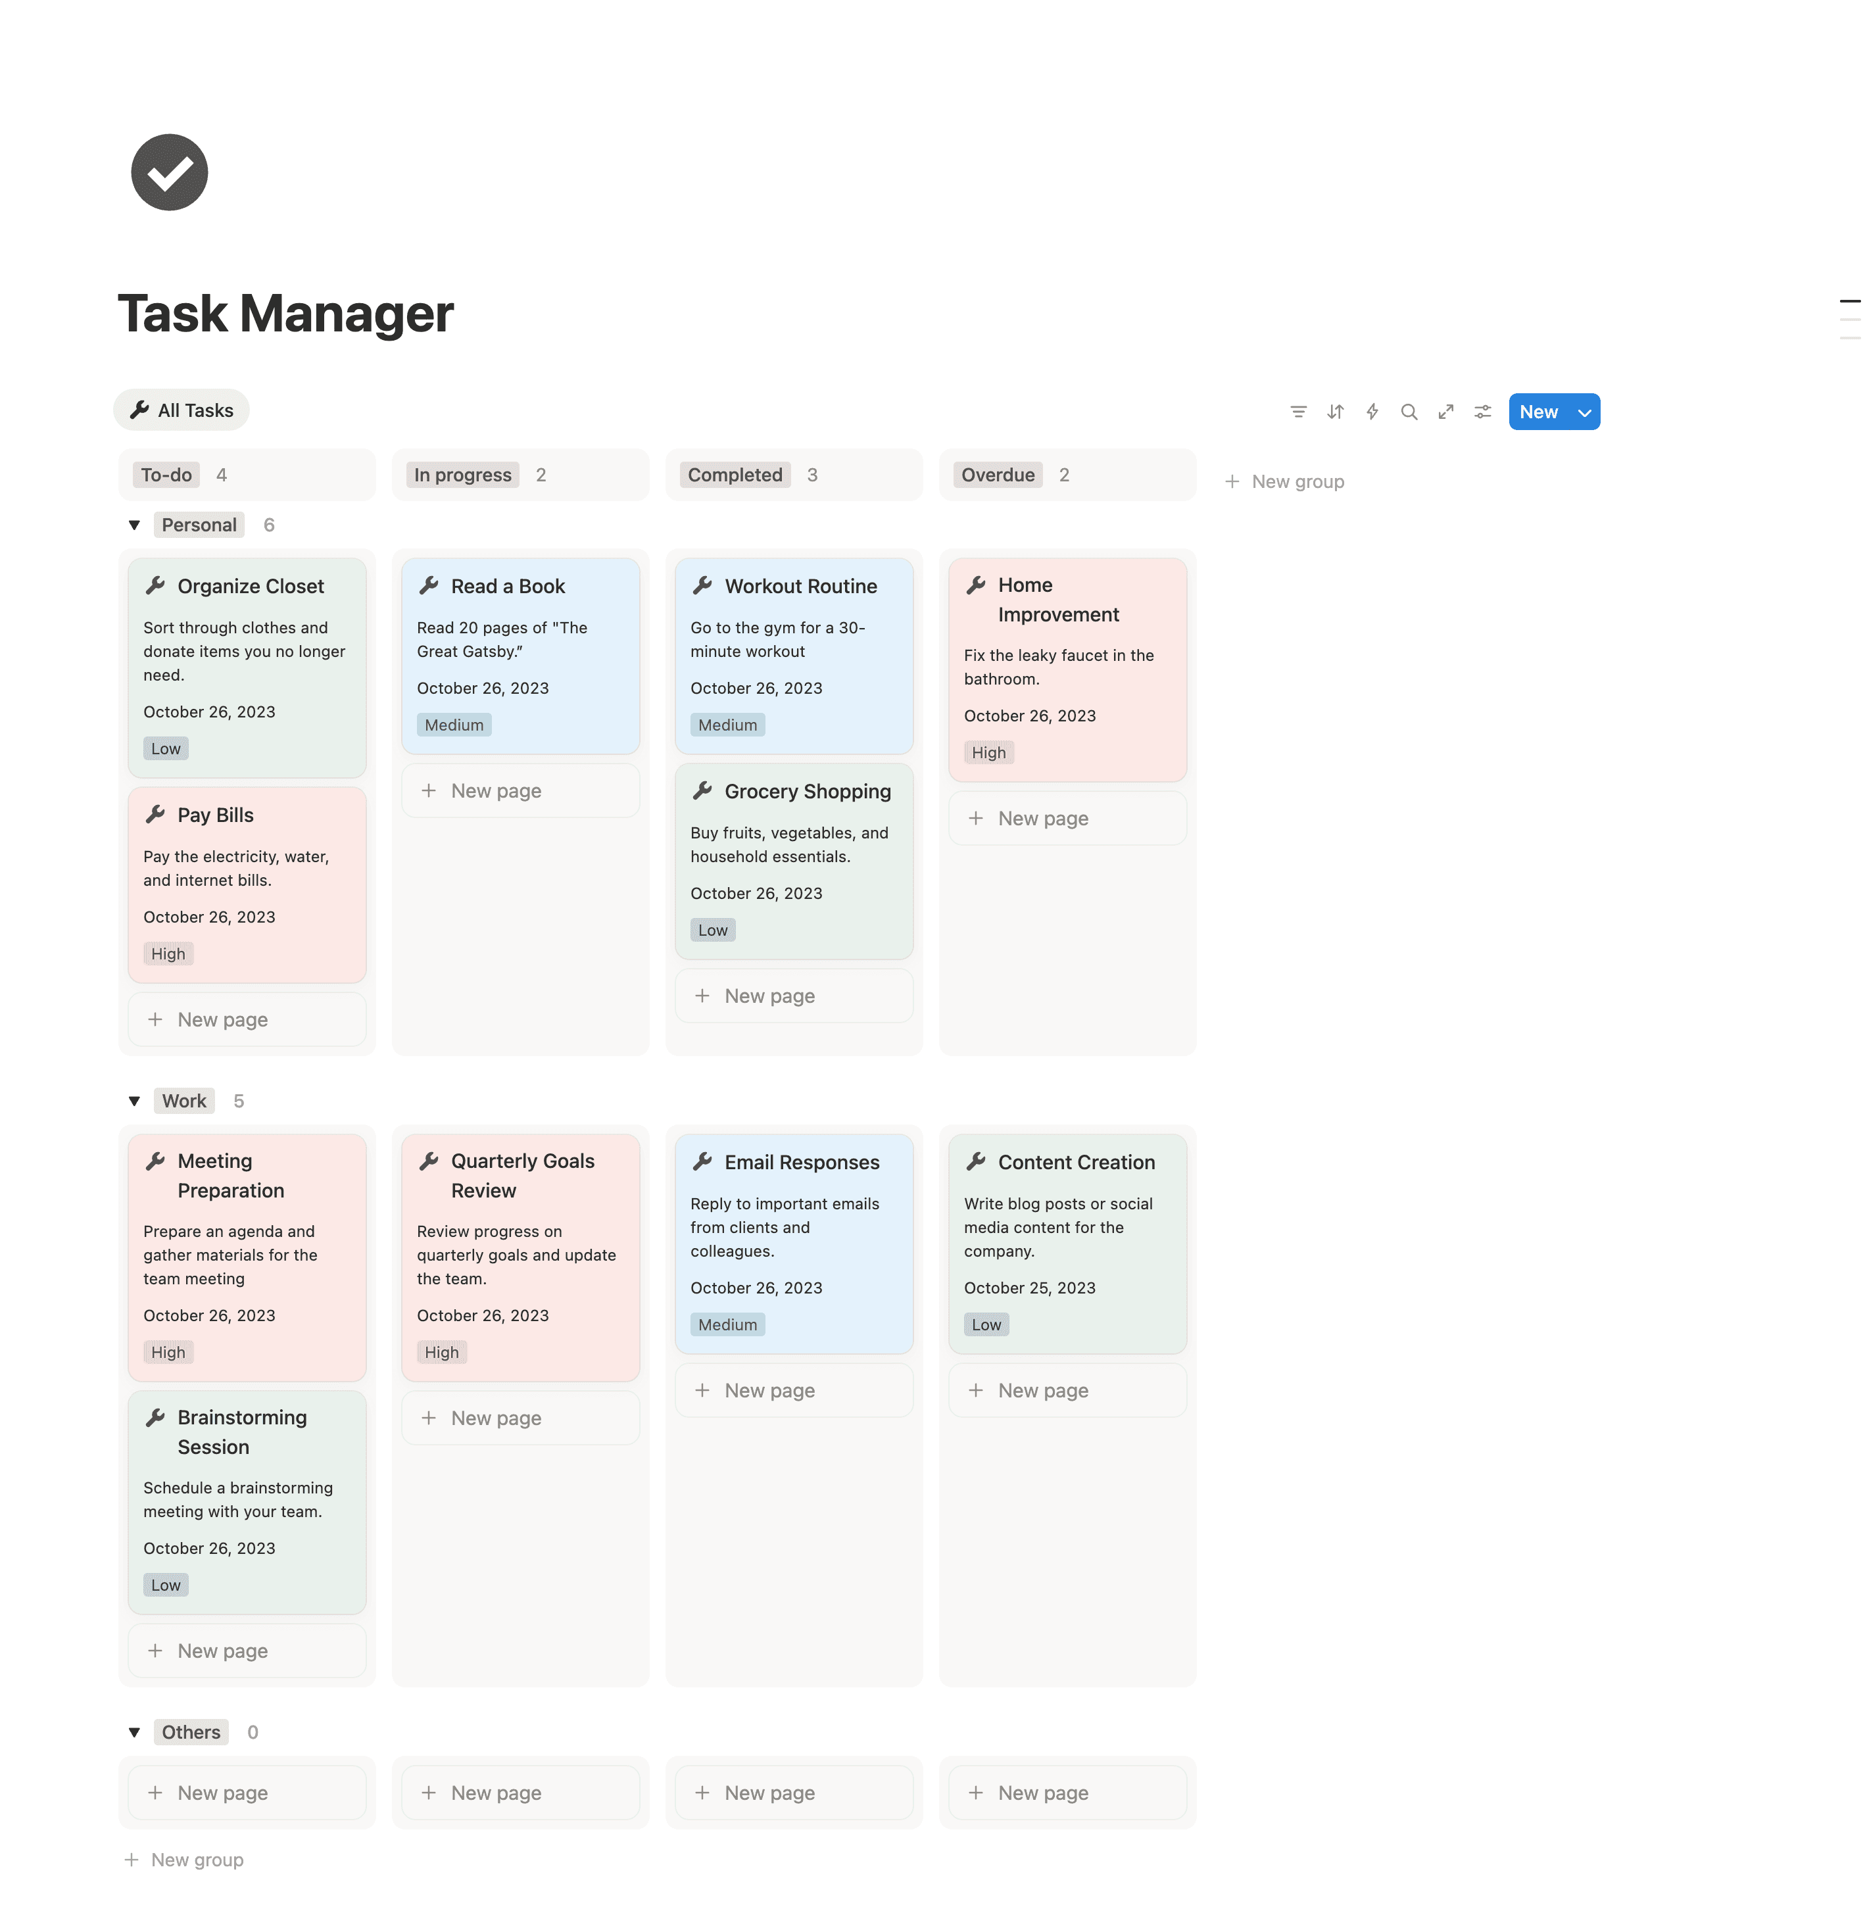Click the search icon above the board
The height and width of the screenshot is (1911, 1865).
click(1409, 412)
